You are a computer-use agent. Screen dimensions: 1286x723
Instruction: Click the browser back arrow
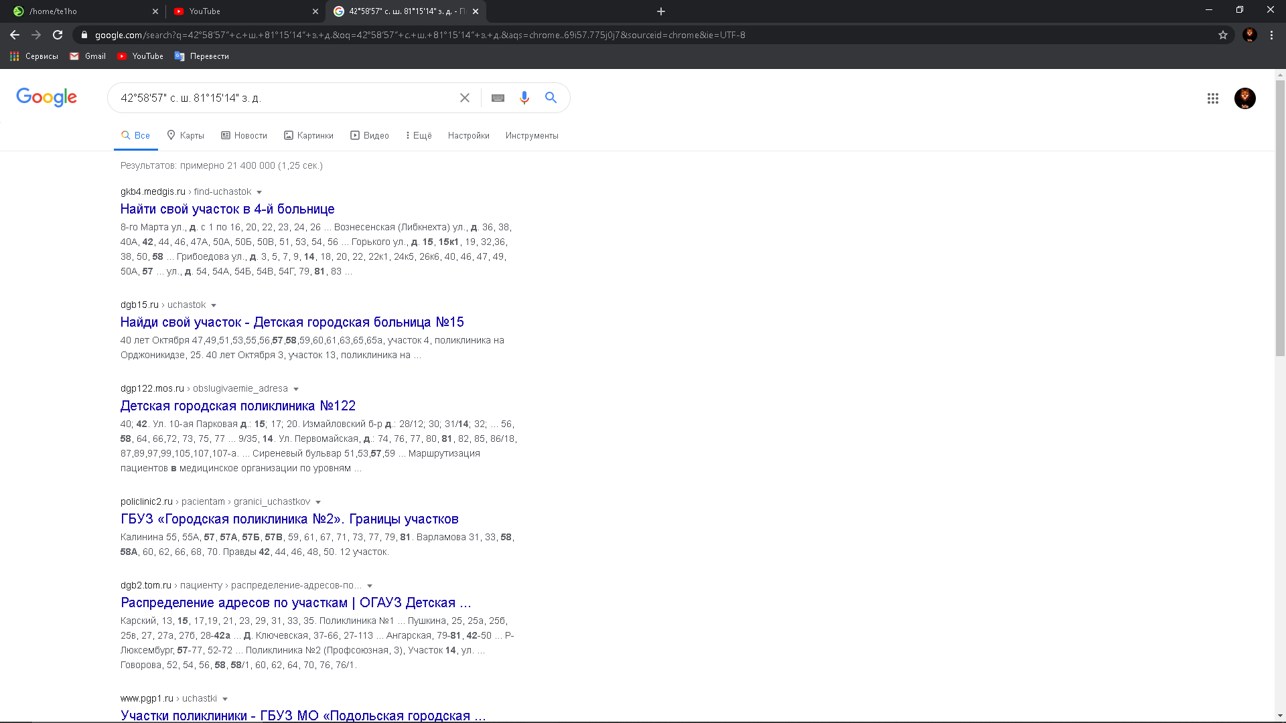pyautogui.click(x=15, y=35)
